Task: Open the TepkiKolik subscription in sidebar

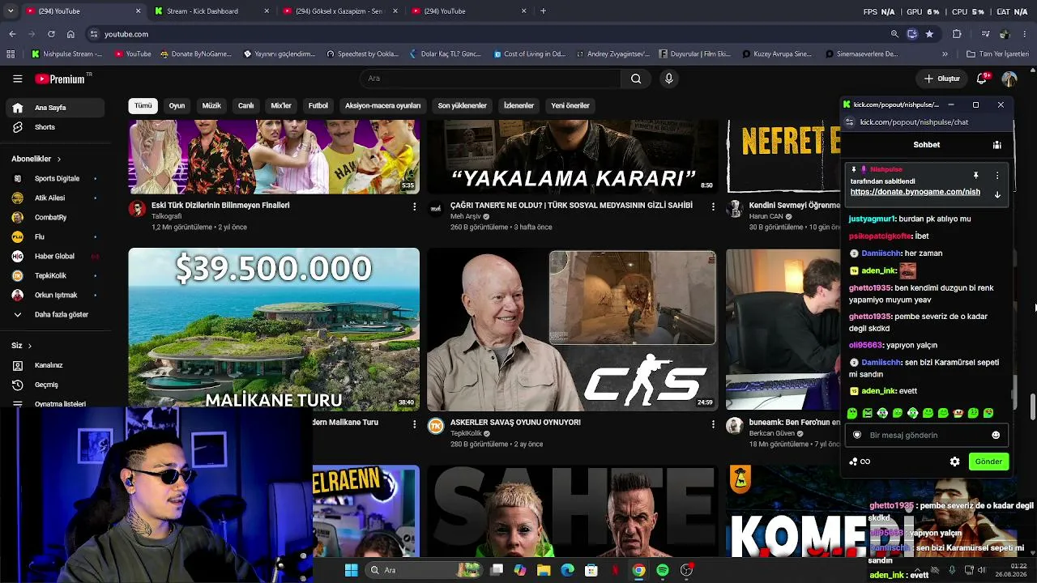Action: (55, 275)
